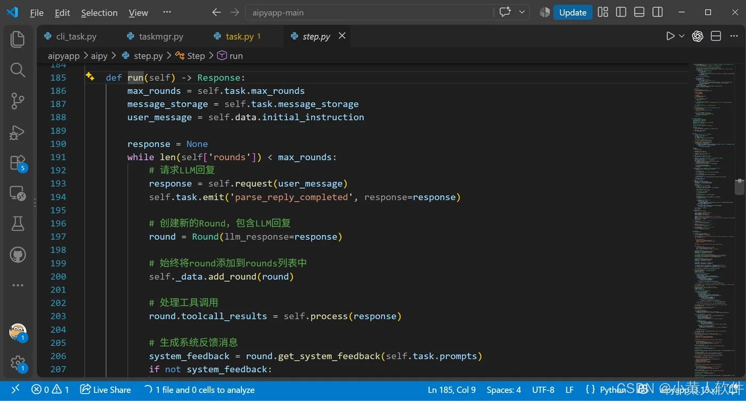Click the code minimap overview
The image size is (746, 401).
click(x=712, y=220)
